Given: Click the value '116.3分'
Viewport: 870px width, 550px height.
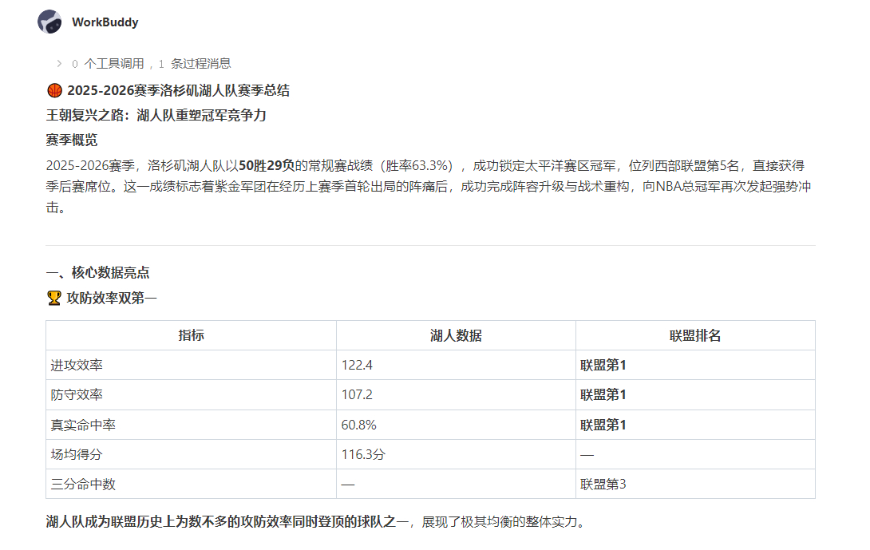Looking at the screenshot, I should [363, 454].
